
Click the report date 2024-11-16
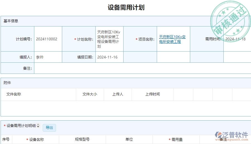(107, 57)
